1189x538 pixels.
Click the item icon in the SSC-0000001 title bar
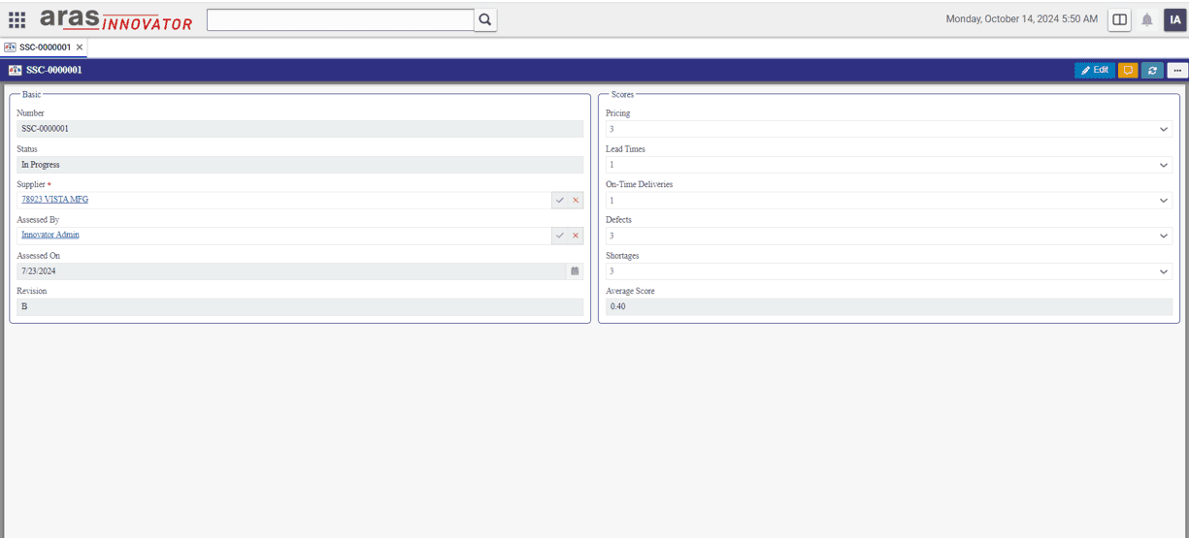point(16,70)
